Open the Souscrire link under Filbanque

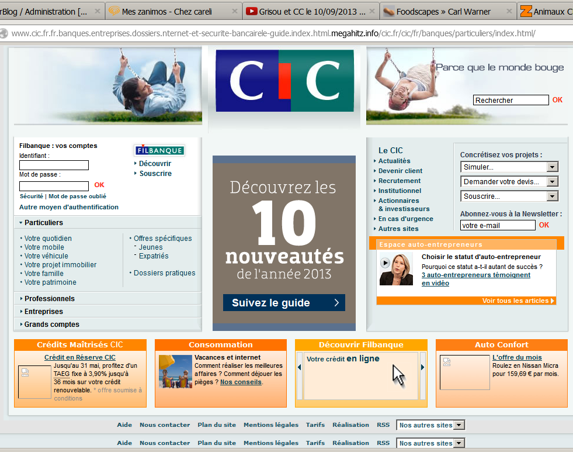pyautogui.click(x=155, y=173)
